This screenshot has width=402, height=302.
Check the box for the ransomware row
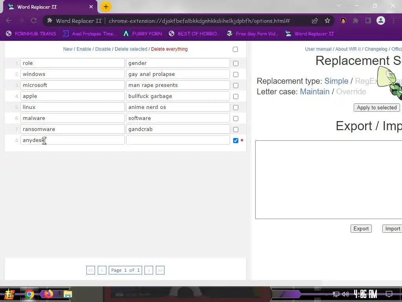tap(236, 130)
